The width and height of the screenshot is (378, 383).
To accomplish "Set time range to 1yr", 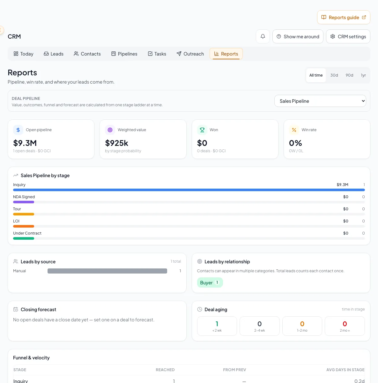I will click(x=363, y=75).
